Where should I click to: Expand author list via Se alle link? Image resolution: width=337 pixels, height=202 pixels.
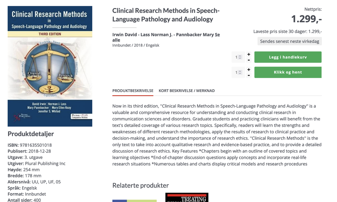coord(217,35)
